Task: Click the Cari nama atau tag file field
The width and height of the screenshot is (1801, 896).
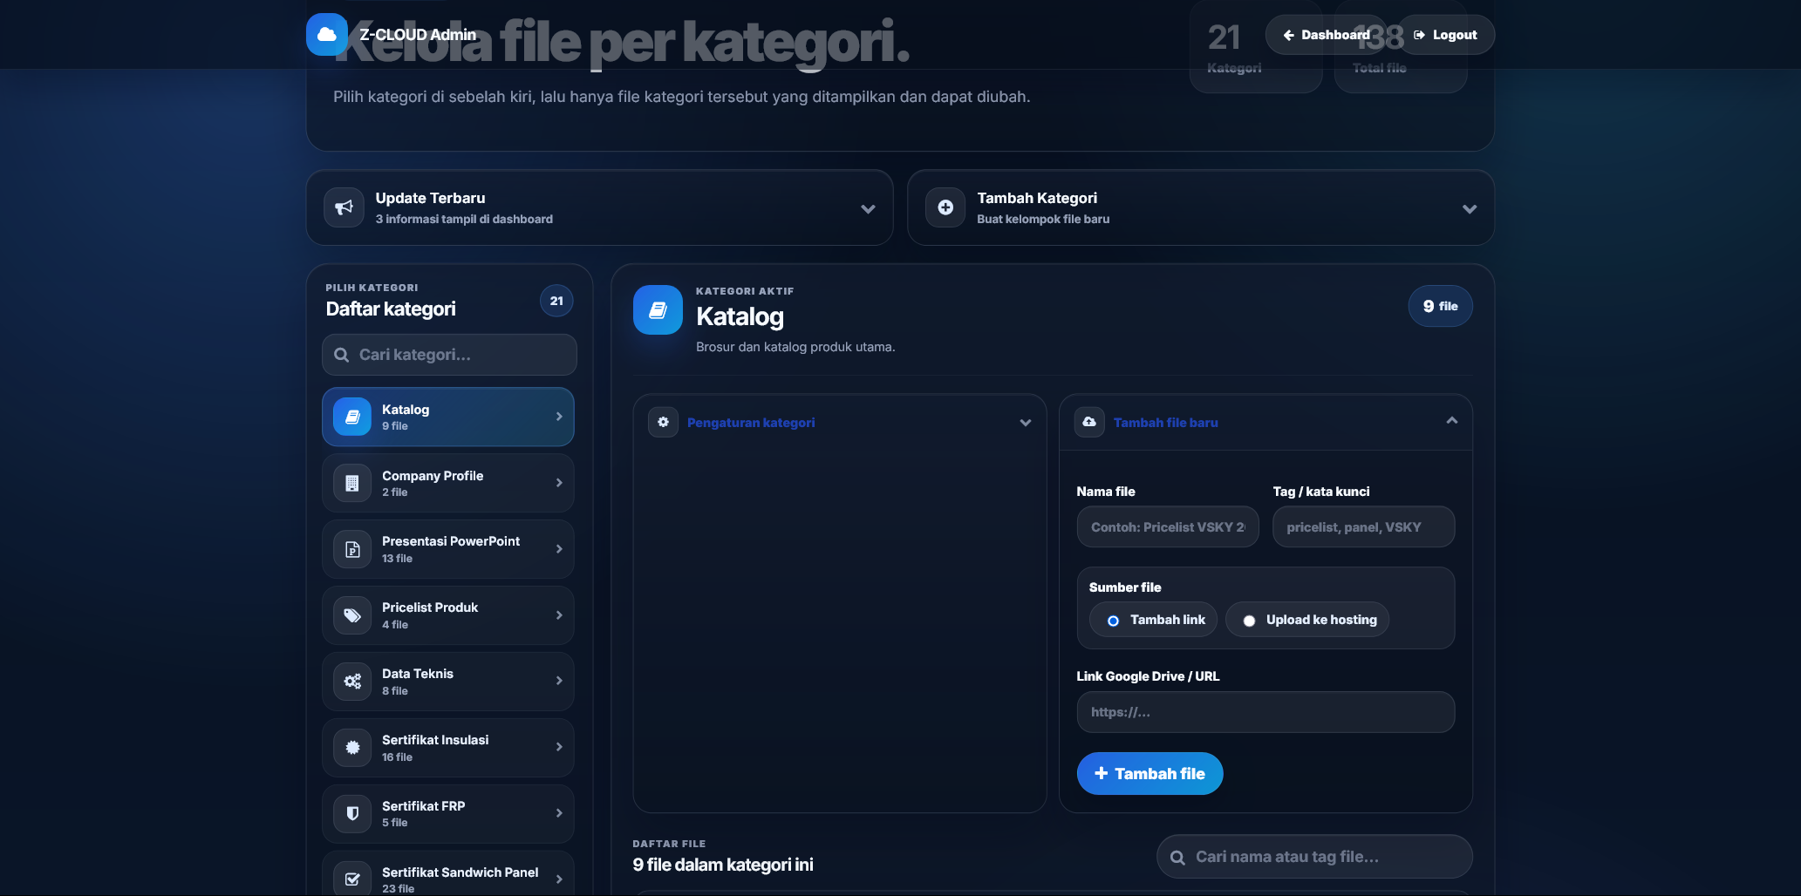Action: pyautogui.click(x=1314, y=857)
